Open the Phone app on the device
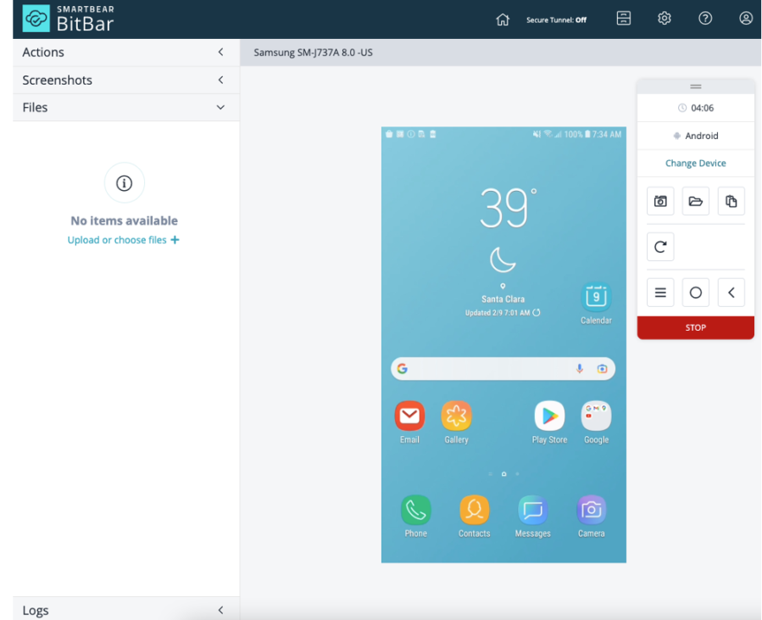This screenshot has height=620, width=762. (415, 516)
